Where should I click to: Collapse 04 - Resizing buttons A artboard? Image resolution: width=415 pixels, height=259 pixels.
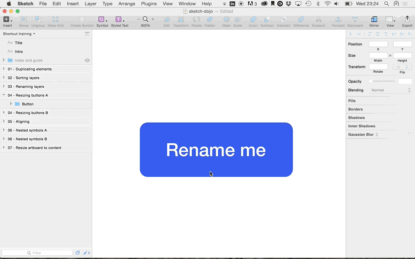pos(4,95)
